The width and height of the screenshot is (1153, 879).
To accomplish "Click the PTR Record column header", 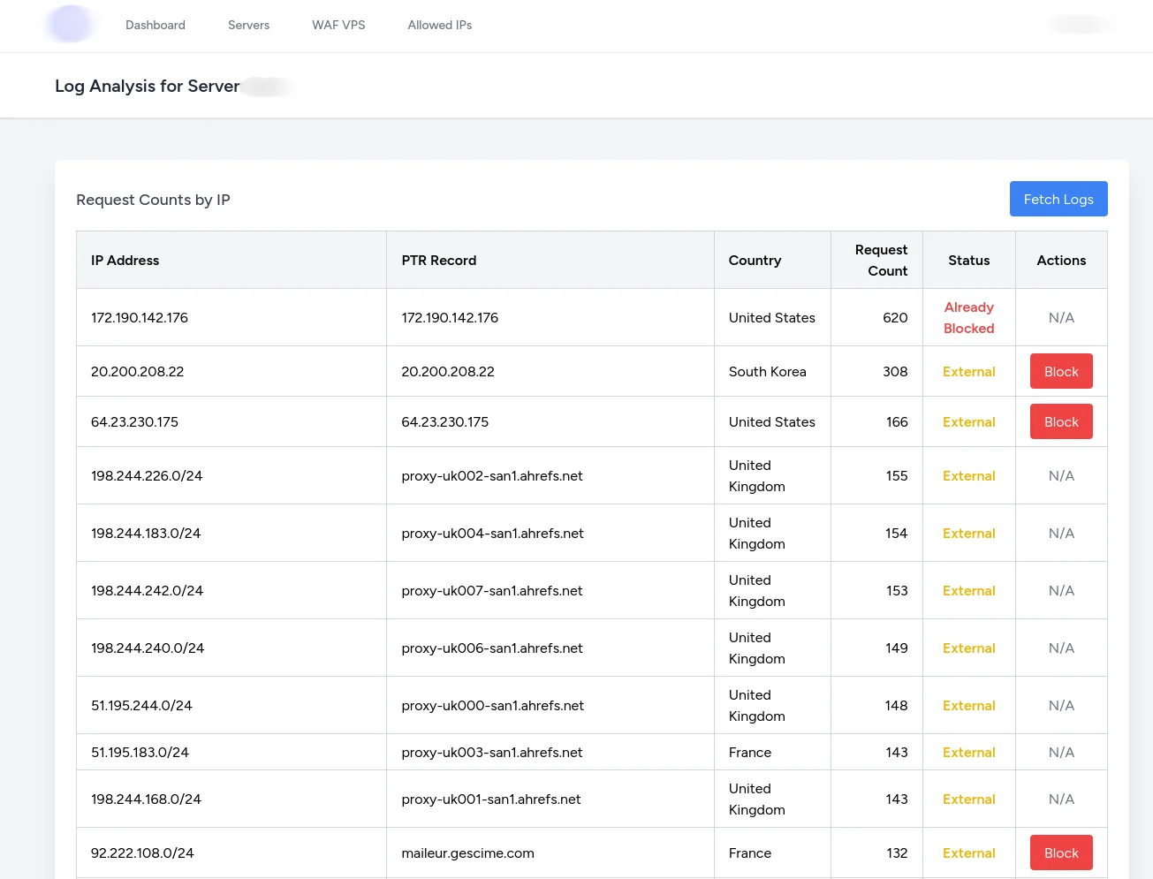I will pos(438,260).
